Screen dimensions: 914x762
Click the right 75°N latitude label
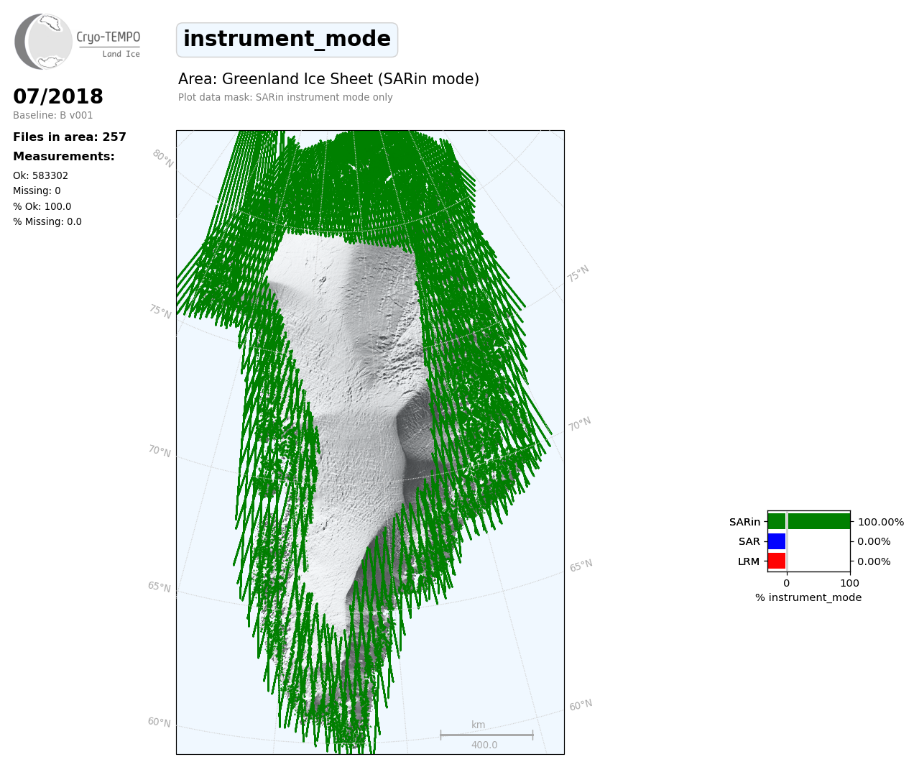(x=578, y=273)
